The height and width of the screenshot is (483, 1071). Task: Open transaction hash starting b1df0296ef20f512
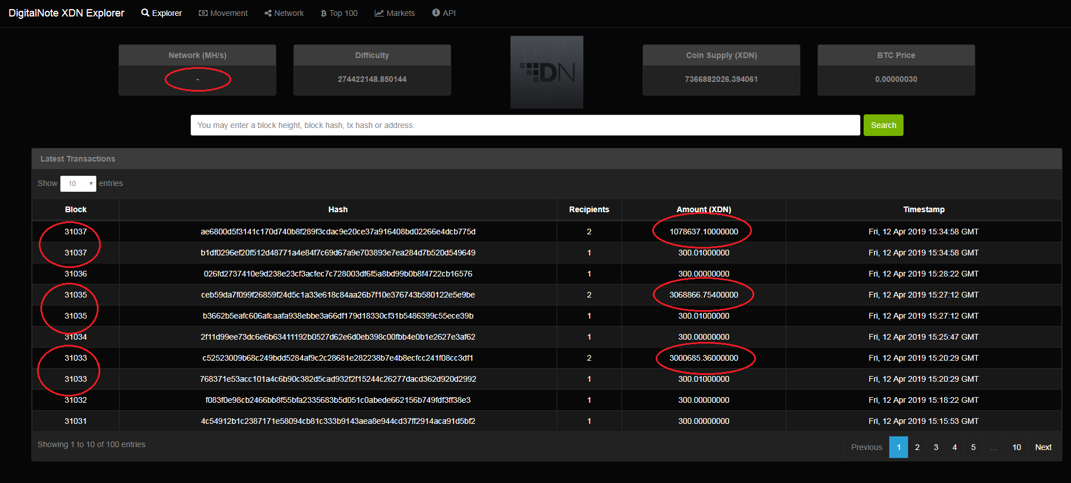click(338, 253)
